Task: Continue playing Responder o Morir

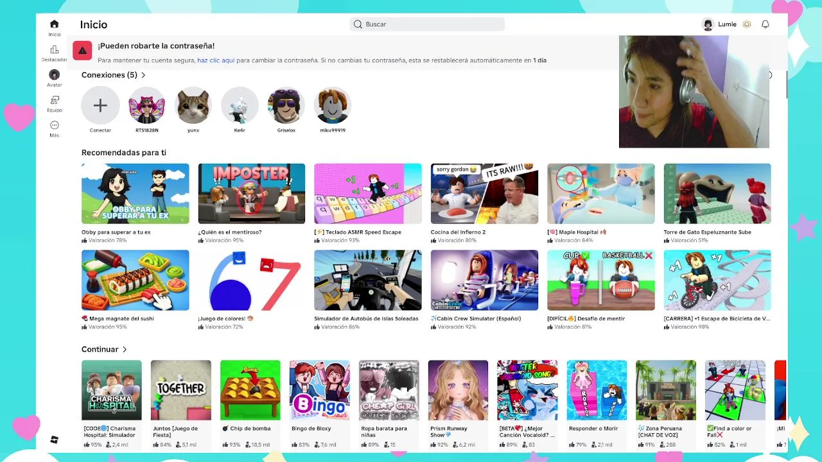Action: coord(597,390)
